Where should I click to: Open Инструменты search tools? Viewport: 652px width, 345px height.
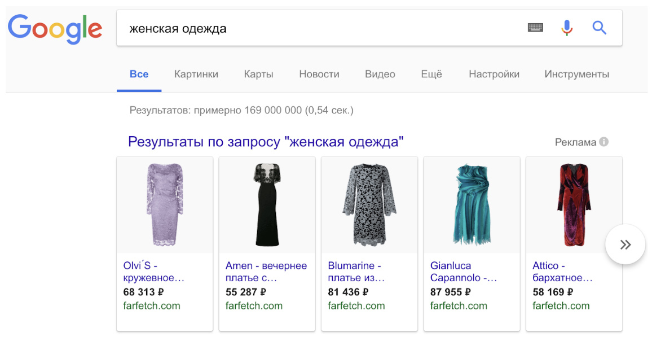coord(577,74)
